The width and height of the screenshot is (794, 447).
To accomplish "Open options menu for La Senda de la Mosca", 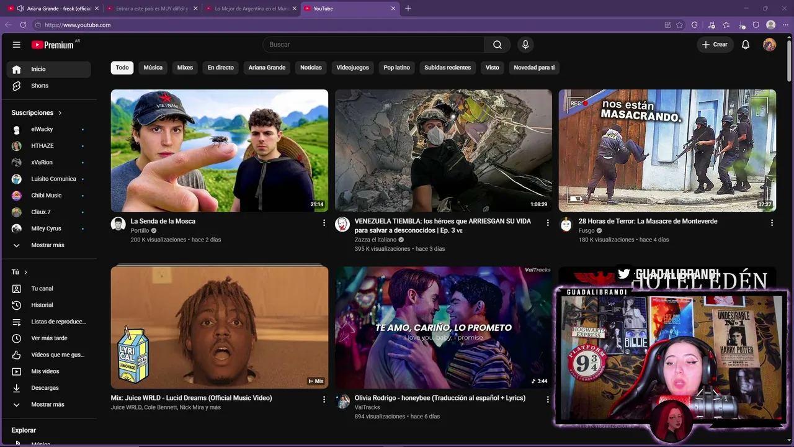I will (324, 222).
